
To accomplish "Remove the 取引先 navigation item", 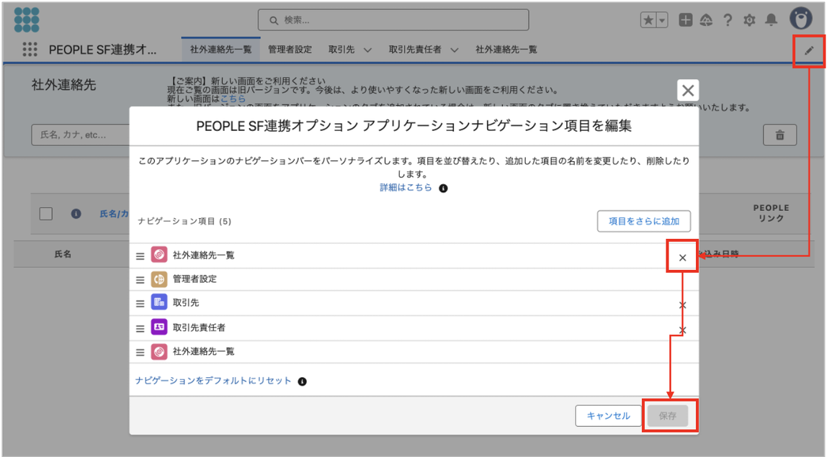I will [x=682, y=305].
